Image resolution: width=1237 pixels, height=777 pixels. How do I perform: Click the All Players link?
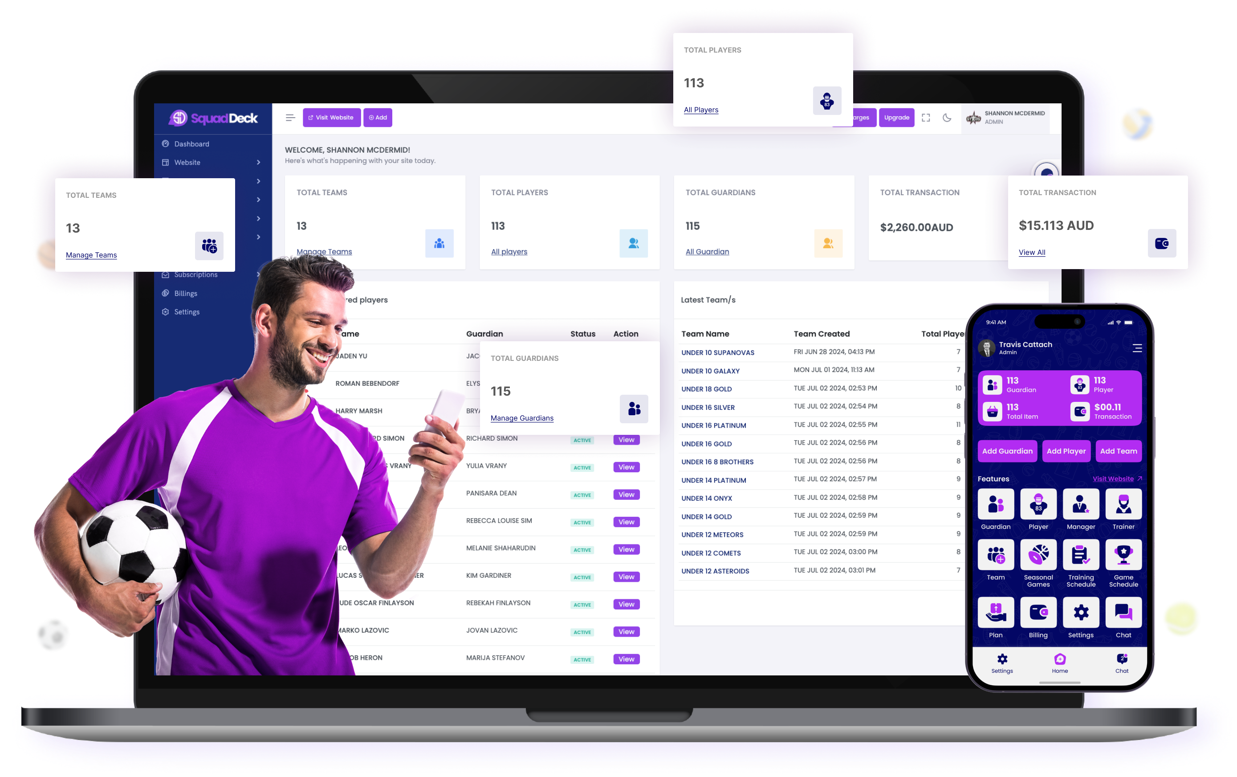[702, 109]
